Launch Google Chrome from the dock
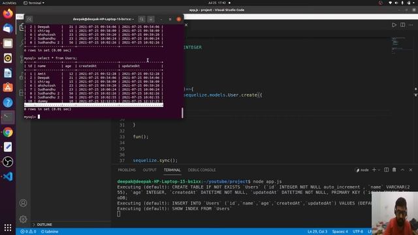418x235 pixels. 8,132
